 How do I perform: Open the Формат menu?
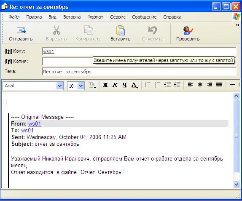point(95,17)
